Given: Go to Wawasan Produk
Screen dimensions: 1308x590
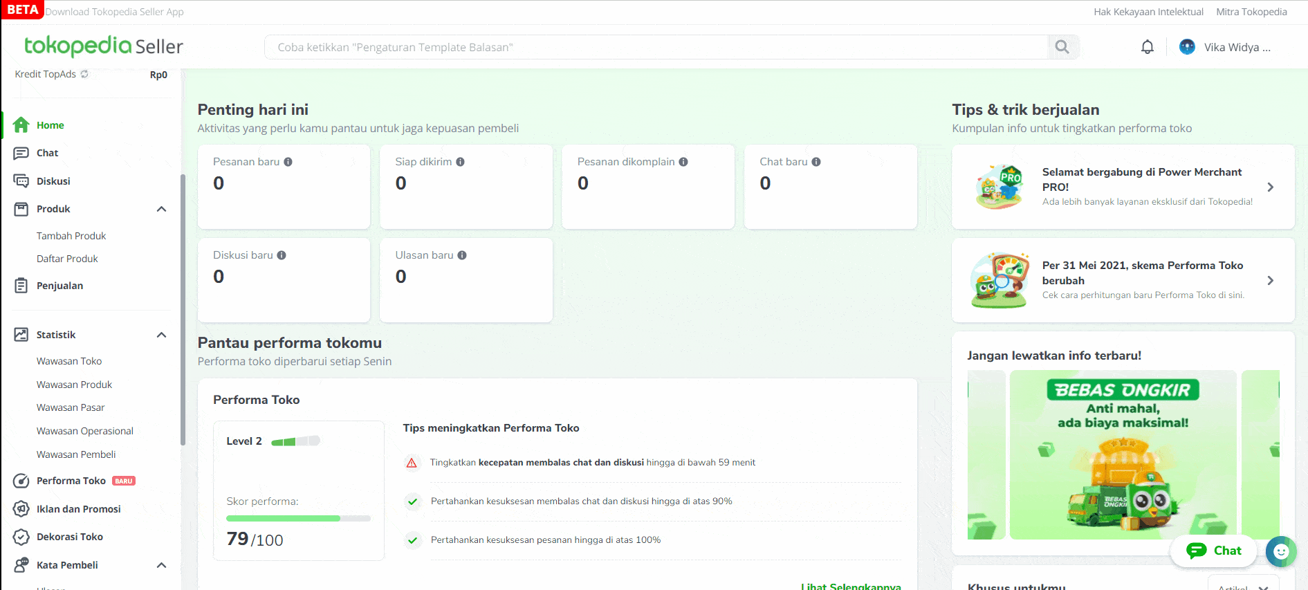Looking at the screenshot, I should click(74, 385).
